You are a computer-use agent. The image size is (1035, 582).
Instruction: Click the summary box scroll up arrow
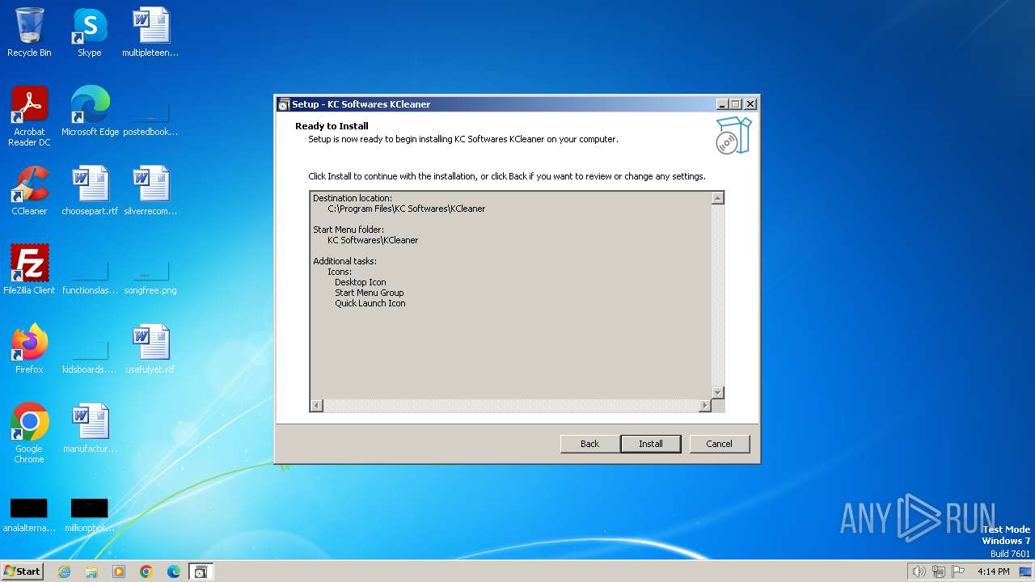[717, 198]
